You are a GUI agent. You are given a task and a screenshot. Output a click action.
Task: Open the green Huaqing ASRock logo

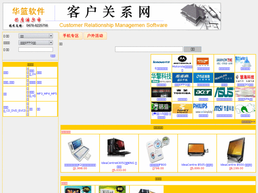(x=161, y=78)
